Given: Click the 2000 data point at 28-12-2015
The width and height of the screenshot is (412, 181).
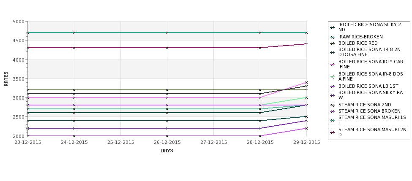Looking at the screenshot, I should point(260,136).
